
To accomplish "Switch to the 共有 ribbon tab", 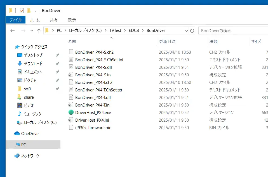I will (54, 20).
